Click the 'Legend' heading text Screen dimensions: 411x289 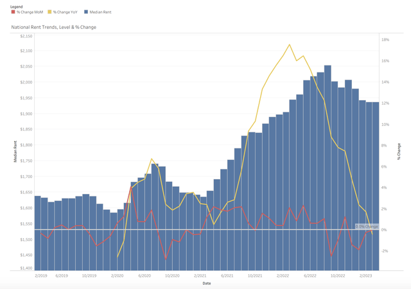coord(17,6)
